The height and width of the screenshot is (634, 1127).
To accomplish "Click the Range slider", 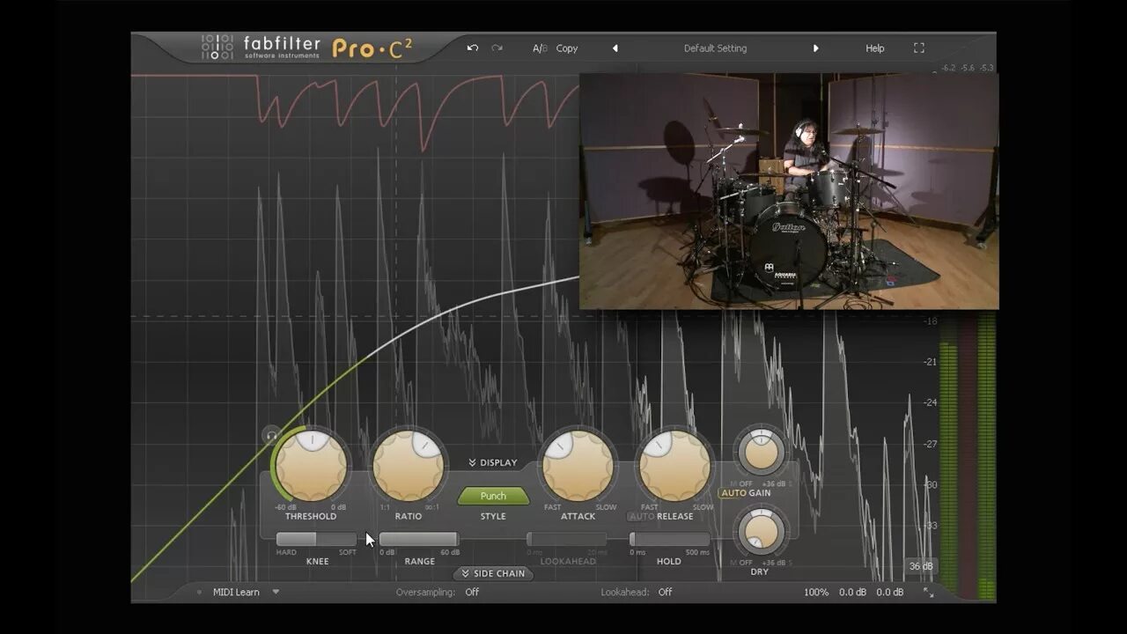I will click(419, 539).
